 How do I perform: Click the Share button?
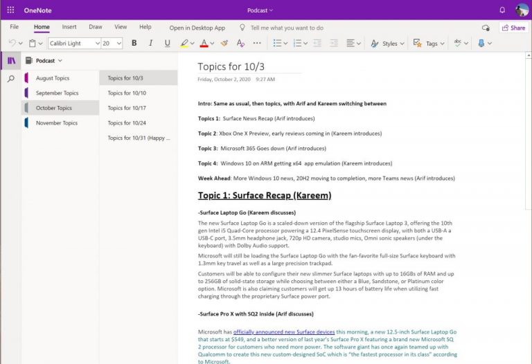click(514, 28)
